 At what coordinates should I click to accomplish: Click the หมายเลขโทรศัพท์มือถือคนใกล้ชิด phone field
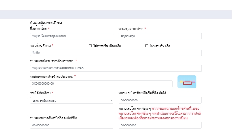71,125
